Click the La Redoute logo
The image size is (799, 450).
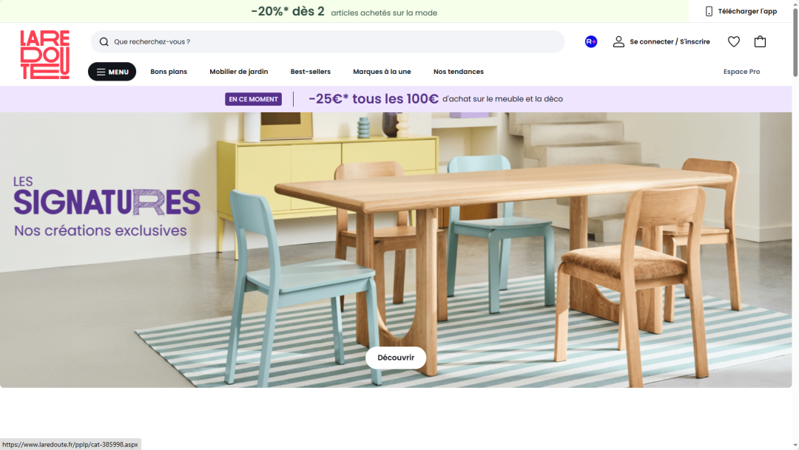[x=45, y=55]
